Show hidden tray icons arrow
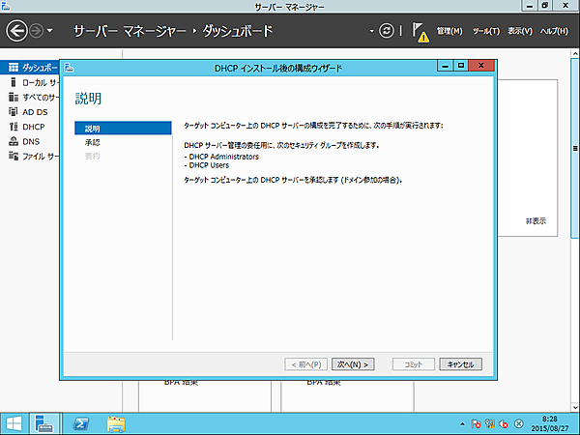This screenshot has height=435, width=580. [462, 424]
